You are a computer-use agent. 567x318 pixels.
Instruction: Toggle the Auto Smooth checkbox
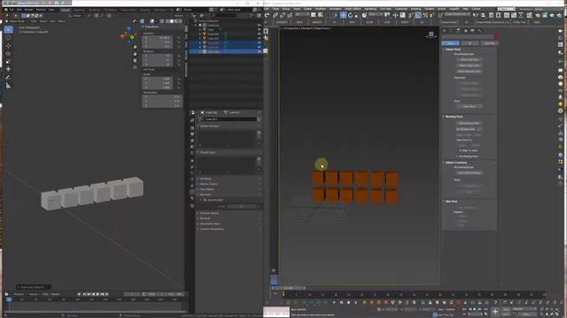click(x=205, y=200)
